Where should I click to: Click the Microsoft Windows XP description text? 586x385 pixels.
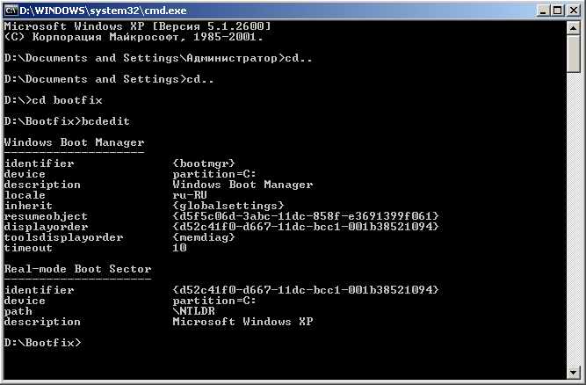pos(242,322)
